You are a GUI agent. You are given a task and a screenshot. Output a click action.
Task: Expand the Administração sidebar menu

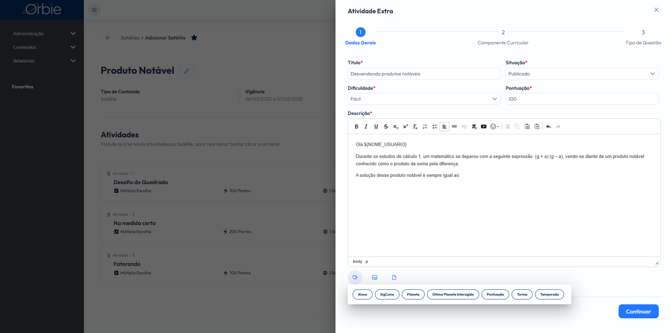coord(44,34)
